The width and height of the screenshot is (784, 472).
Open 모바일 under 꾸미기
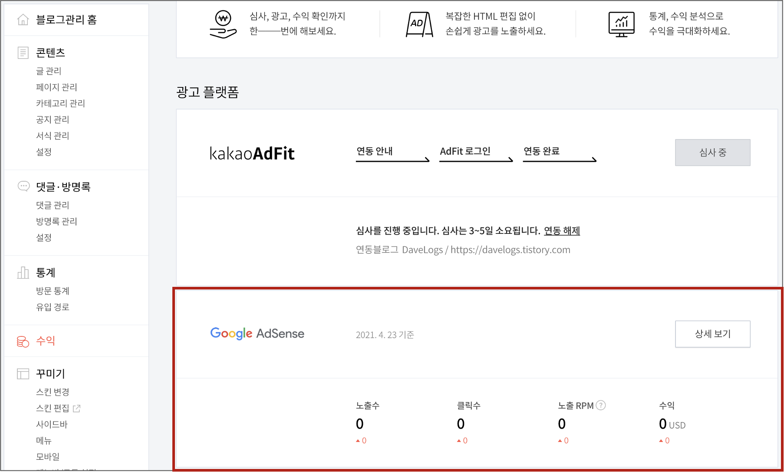[x=48, y=456]
